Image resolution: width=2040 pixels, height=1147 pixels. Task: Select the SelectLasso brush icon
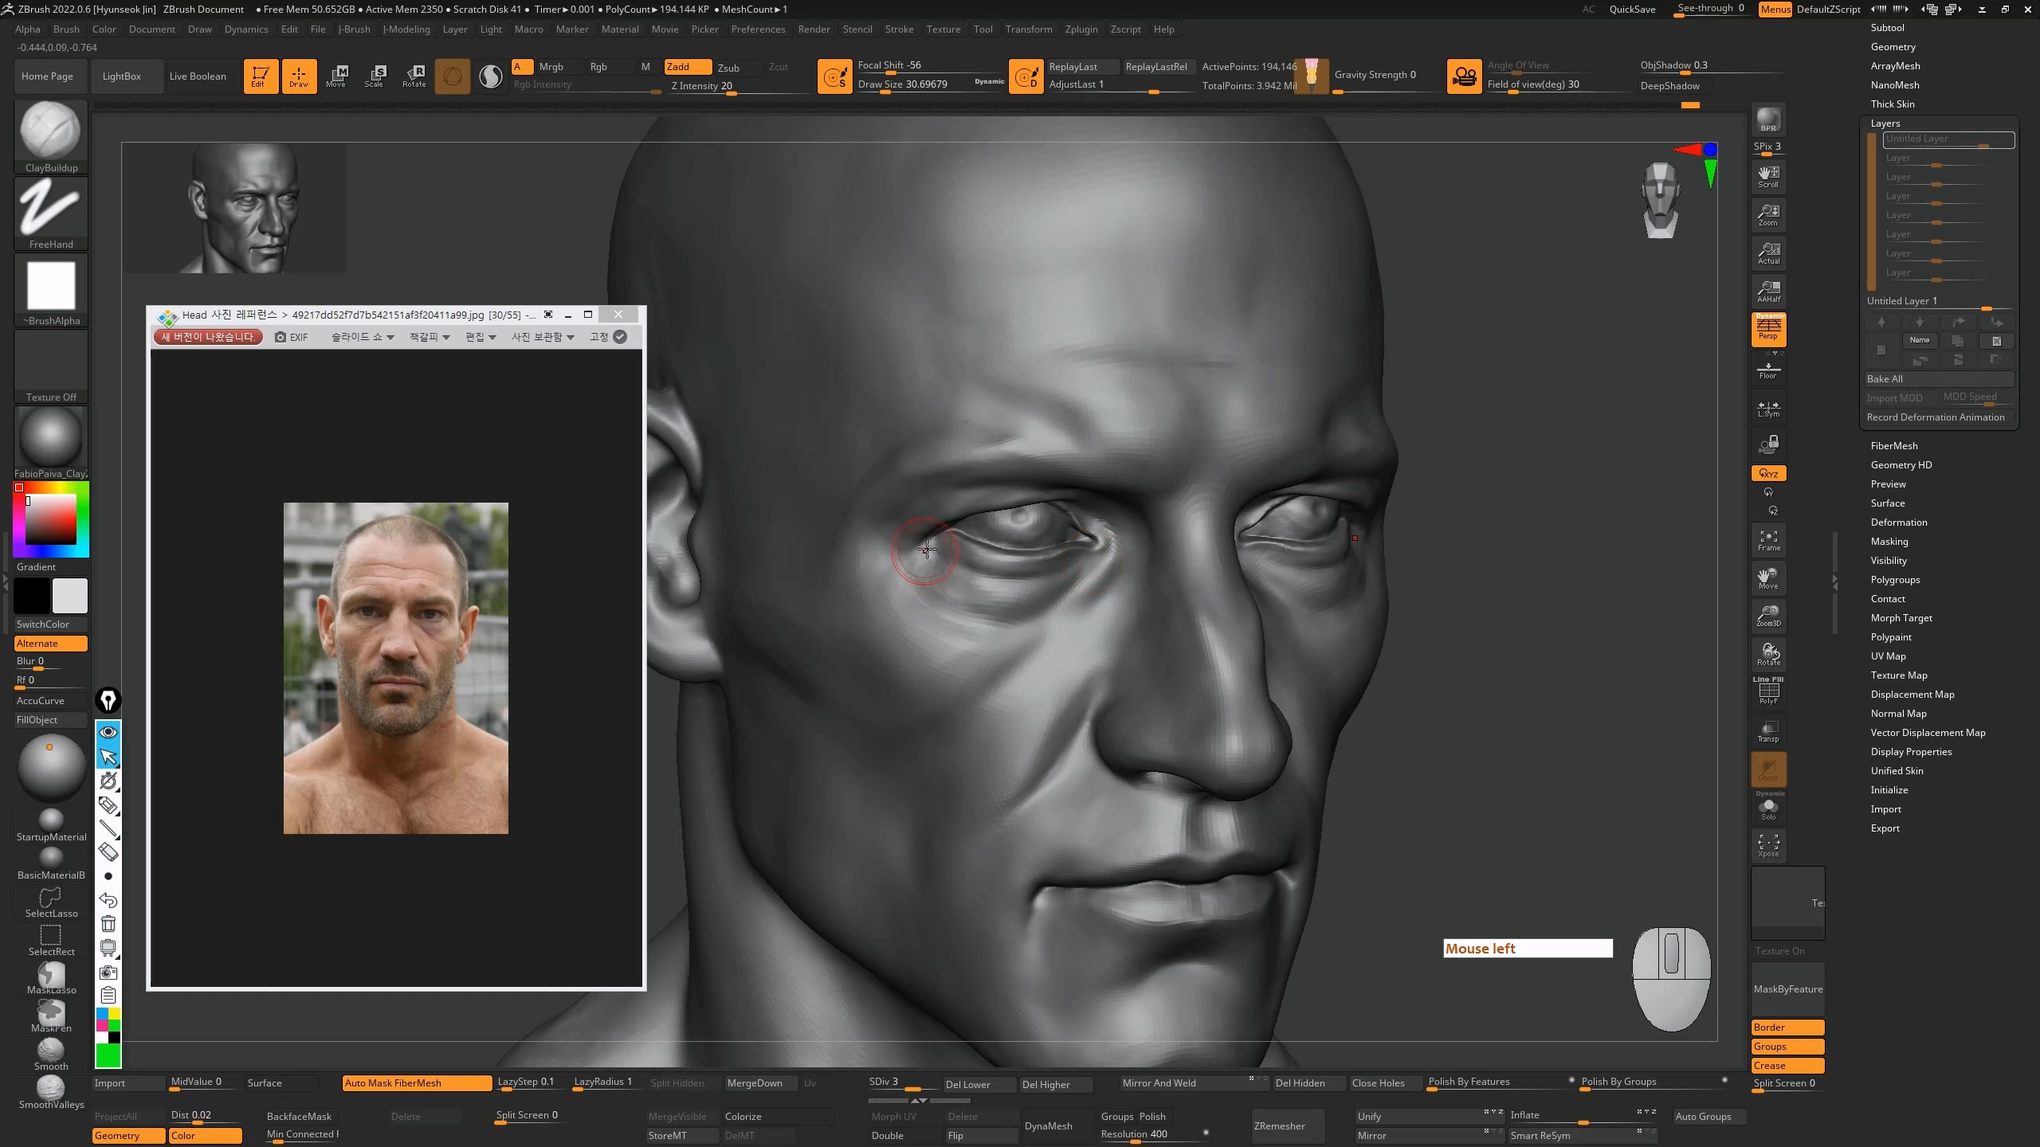[x=50, y=901]
